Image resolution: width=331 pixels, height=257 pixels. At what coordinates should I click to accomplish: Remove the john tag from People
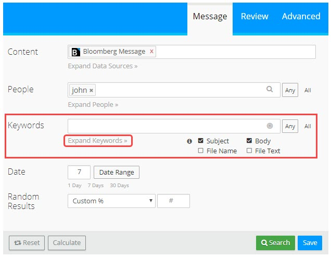tap(92, 90)
